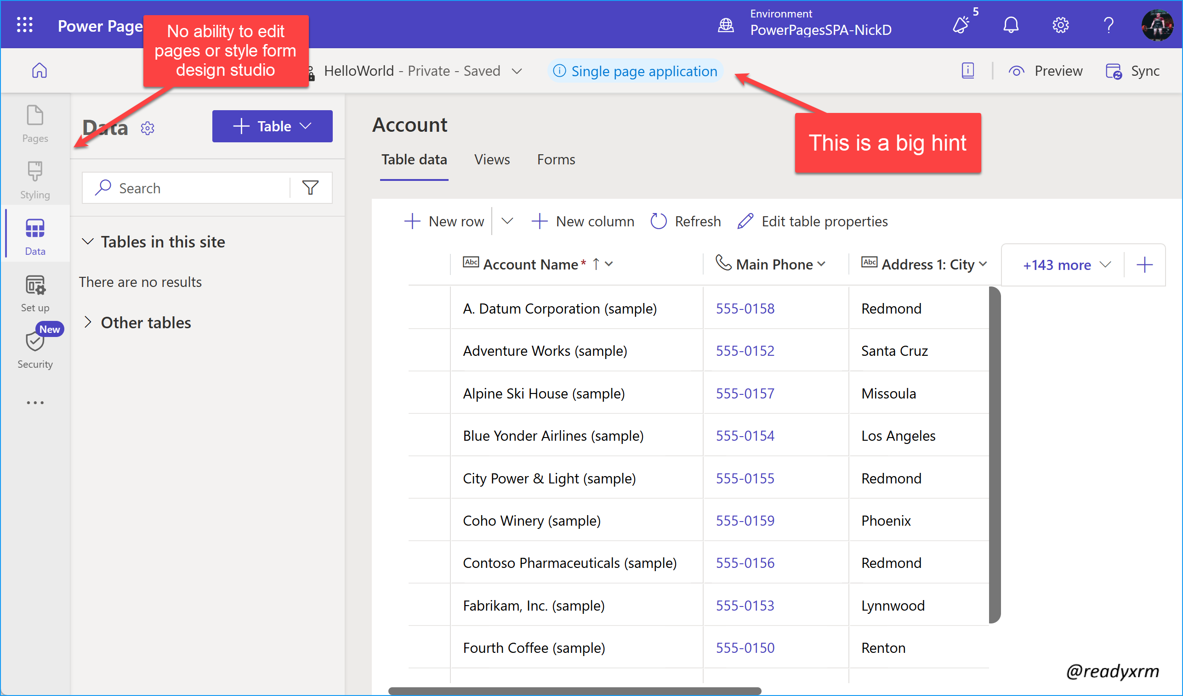Edit table properties with the pencil icon
Image resolution: width=1183 pixels, height=696 pixels.
coord(745,221)
